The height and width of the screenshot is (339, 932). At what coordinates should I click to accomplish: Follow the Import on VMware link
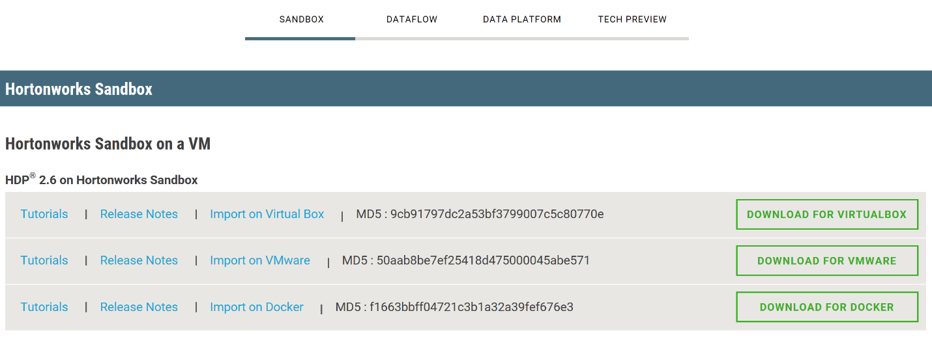pyautogui.click(x=260, y=260)
